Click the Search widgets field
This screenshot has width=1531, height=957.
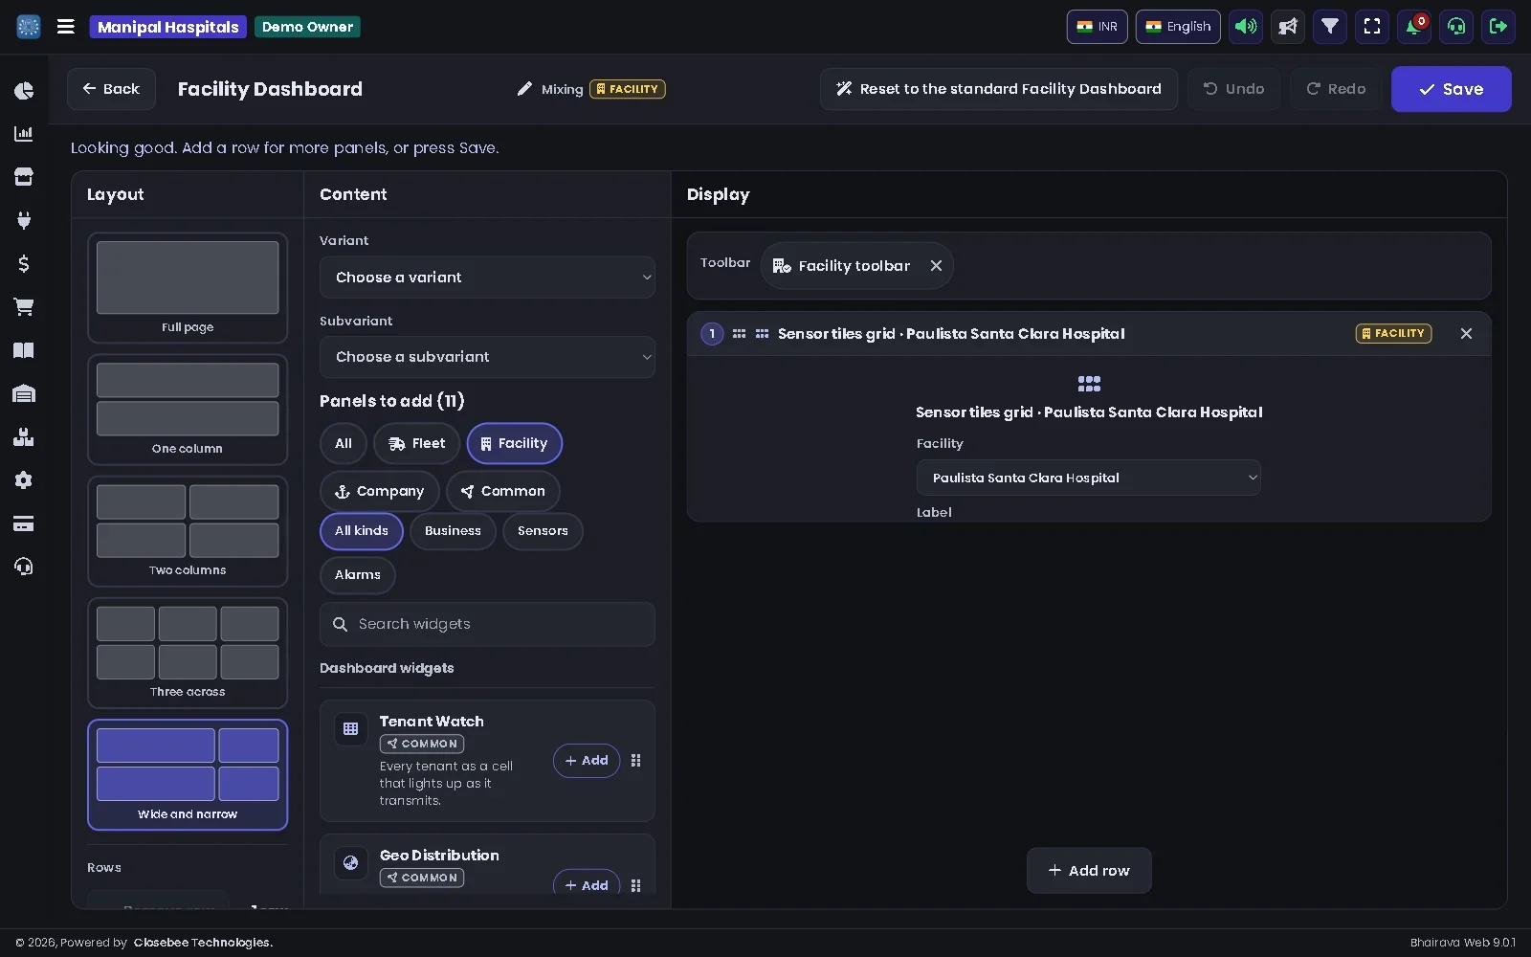pos(487,624)
